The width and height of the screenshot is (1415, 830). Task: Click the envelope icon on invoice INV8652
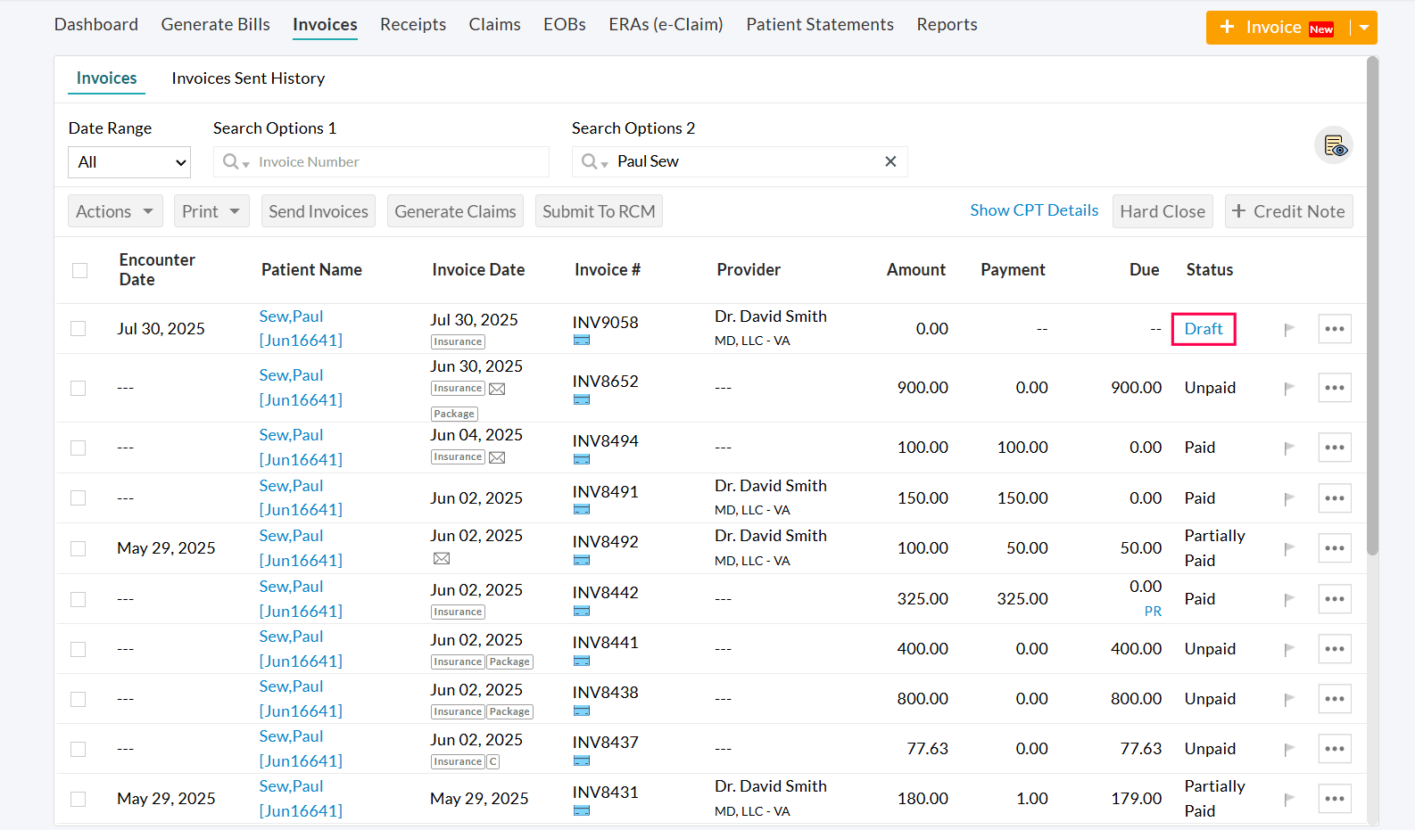(x=497, y=389)
